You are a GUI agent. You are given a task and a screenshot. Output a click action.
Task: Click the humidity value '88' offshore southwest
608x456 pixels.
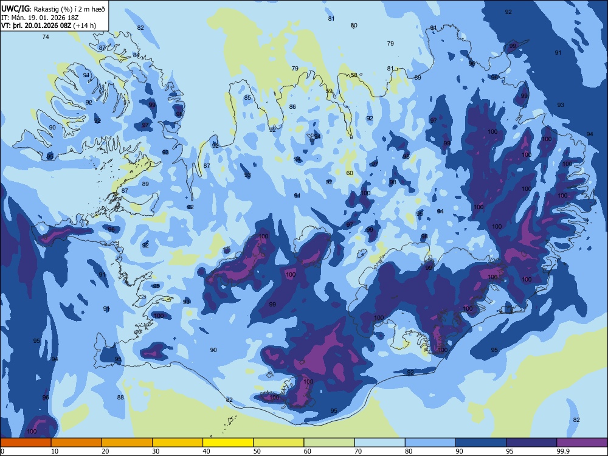coord(120,398)
